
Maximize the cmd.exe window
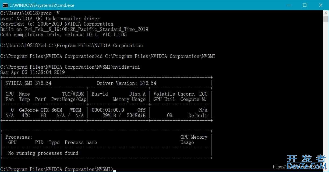[305, 5]
